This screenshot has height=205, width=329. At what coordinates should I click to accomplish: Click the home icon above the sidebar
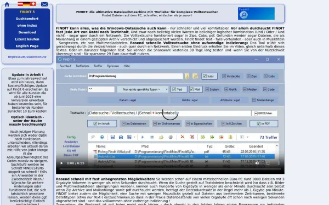coord(7,4)
